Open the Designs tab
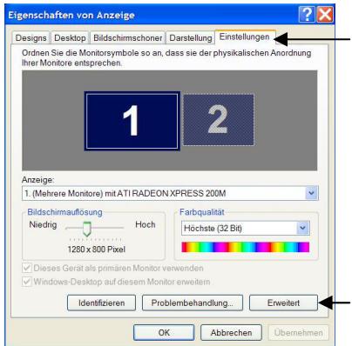The width and height of the screenshot is (352, 346). click(x=30, y=38)
